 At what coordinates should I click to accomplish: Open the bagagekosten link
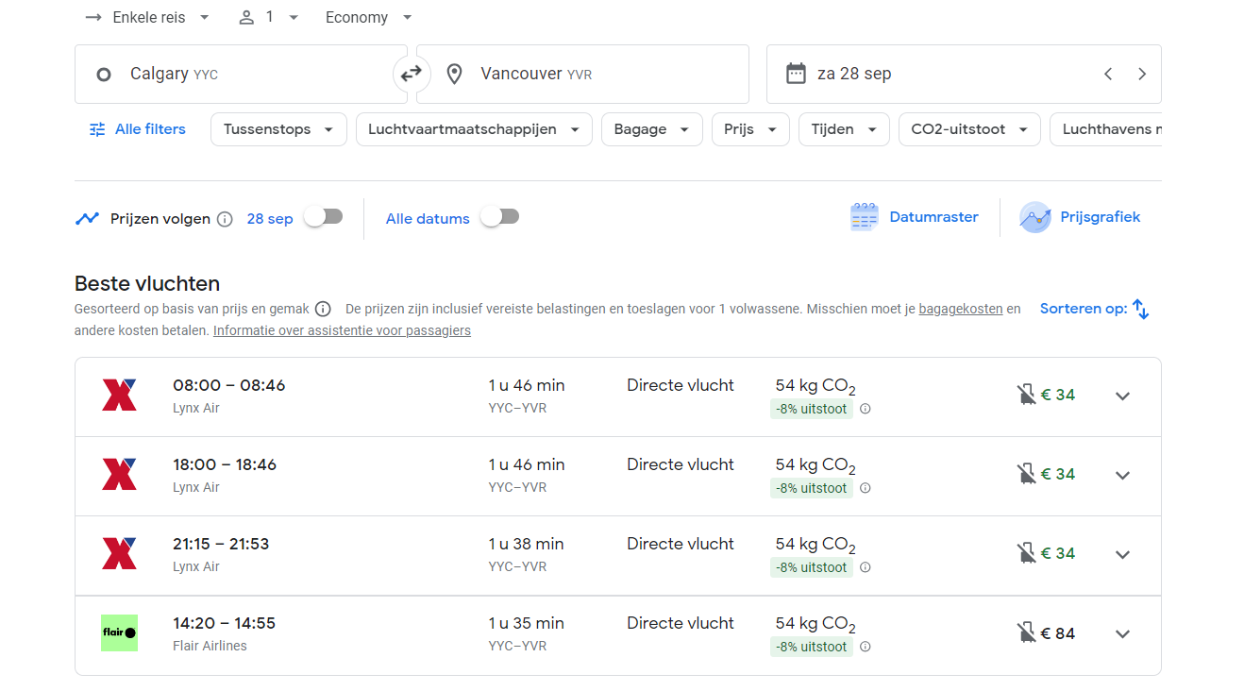pyautogui.click(x=960, y=309)
